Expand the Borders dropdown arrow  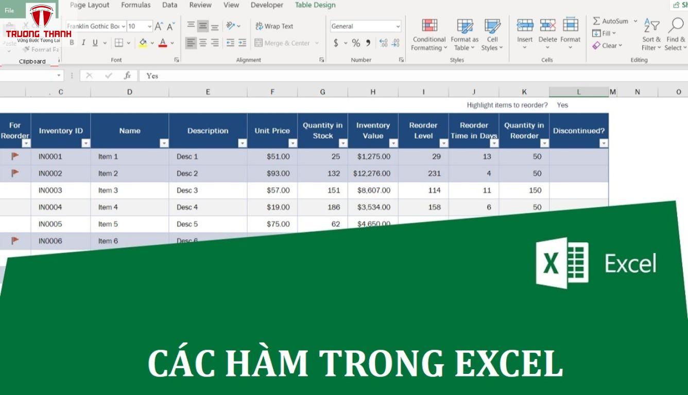tap(129, 43)
